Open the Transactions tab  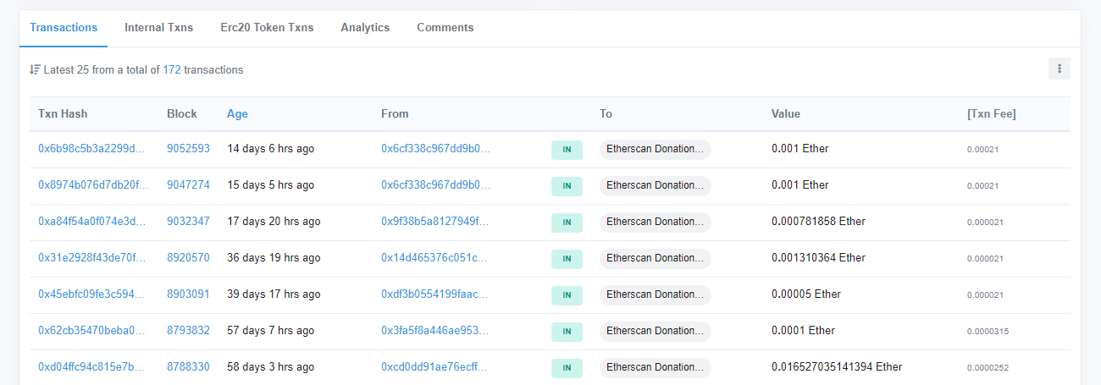(x=64, y=28)
